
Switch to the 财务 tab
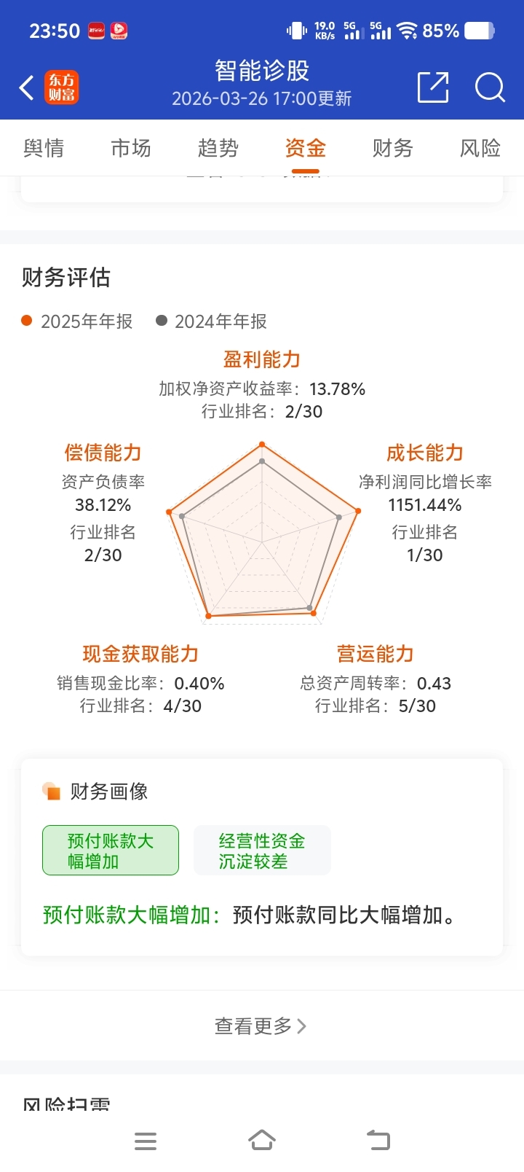(393, 148)
